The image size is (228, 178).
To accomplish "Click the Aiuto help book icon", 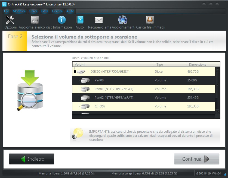I will click(79, 20).
